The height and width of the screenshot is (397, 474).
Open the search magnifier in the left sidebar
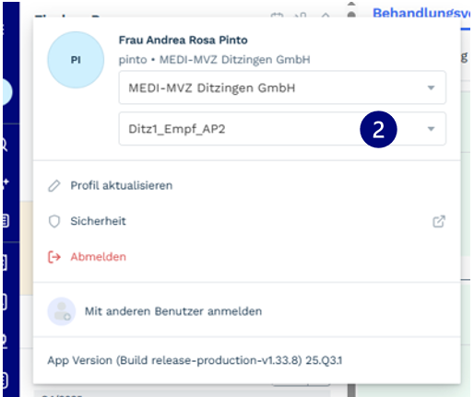point(5,144)
